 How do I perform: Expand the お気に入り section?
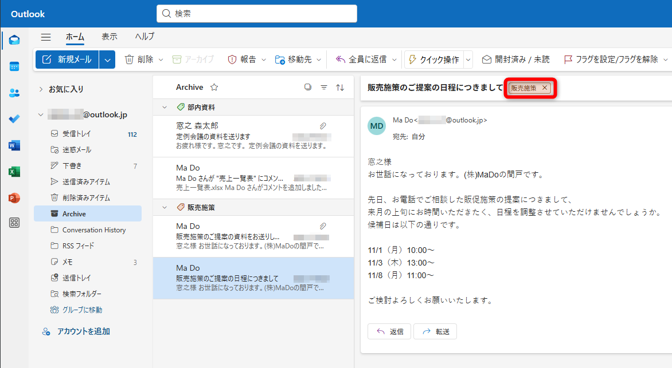click(40, 89)
